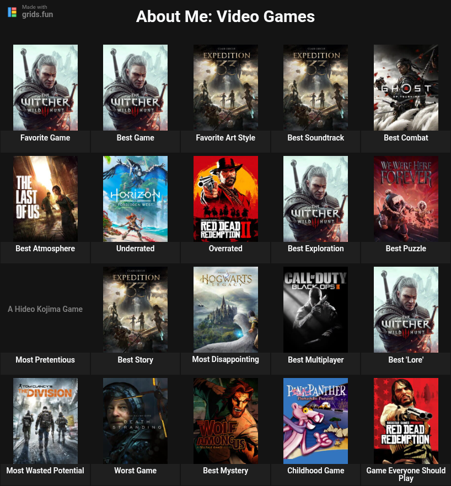Click the Best Story label
Viewport: 451px width, 486px height.
[135, 359]
